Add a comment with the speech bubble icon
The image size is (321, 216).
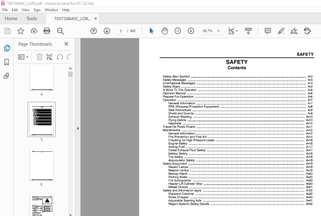pyautogui.click(x=268, y=31)
